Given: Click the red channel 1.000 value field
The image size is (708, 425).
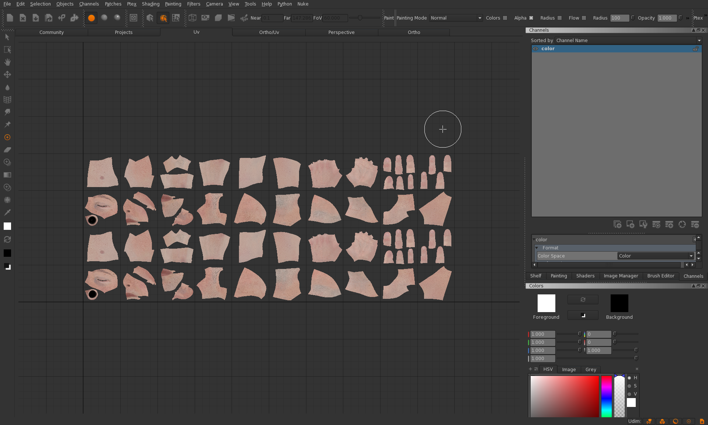Looking at the screenshot, I should pyautogui.click(x=542, y=334).
